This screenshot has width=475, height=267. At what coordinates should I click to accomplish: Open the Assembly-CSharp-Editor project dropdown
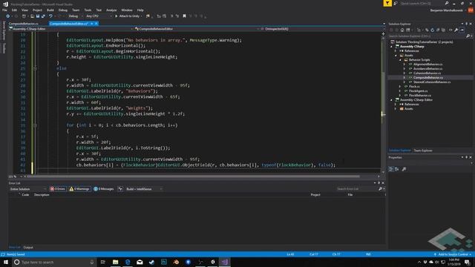(71, 29)
